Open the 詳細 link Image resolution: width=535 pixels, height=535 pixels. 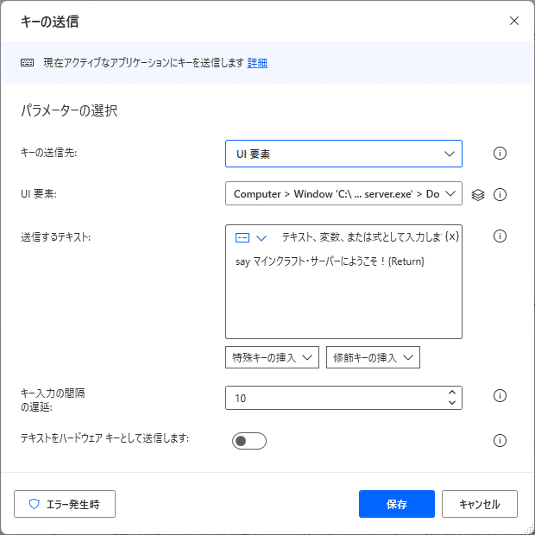click(x=257, y=63)
